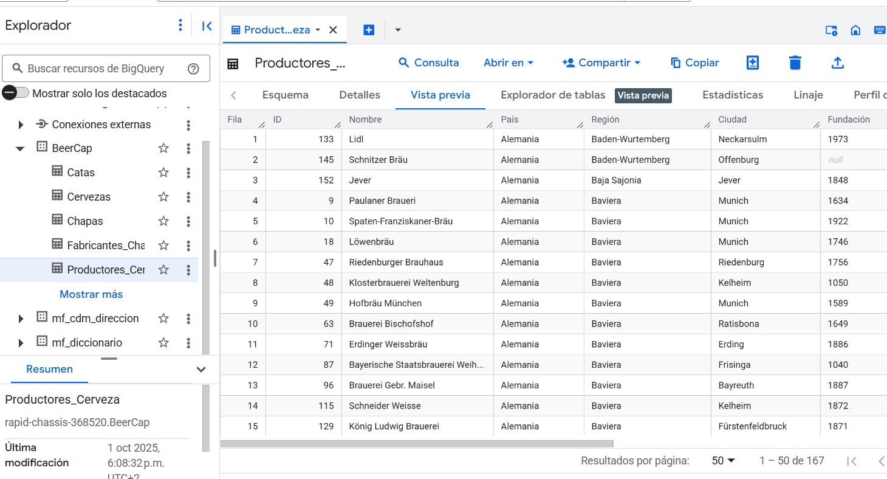Change results per page value 50
This screenshot has width=887, height=479.
click(x=724, y=461)
